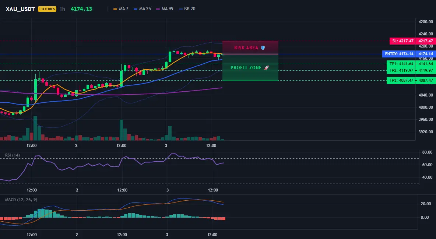Click the RSI (14) panel label
The height and width of the screenshot is (239, 436).
click(13, 155)
